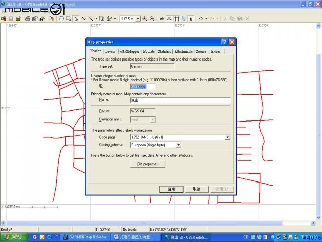Toggle the underlined numbers toolbar button
Image resolution: width=322 pixels, height=242 pixels.
pyautogui.click(x=169, y=19)
